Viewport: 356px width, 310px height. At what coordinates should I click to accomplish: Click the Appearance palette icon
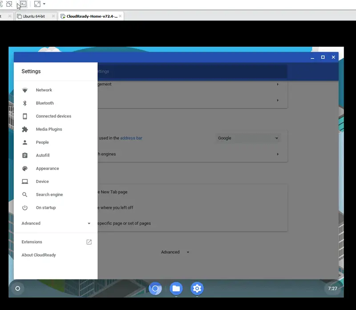pyautogui.click(x=25, y=168)
